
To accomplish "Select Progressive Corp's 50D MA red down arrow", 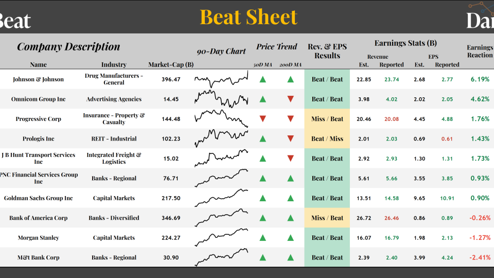I will coord(263,119).
